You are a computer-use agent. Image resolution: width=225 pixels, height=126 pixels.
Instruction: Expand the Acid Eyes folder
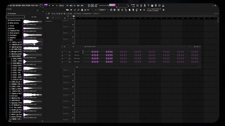coord(13,96)
